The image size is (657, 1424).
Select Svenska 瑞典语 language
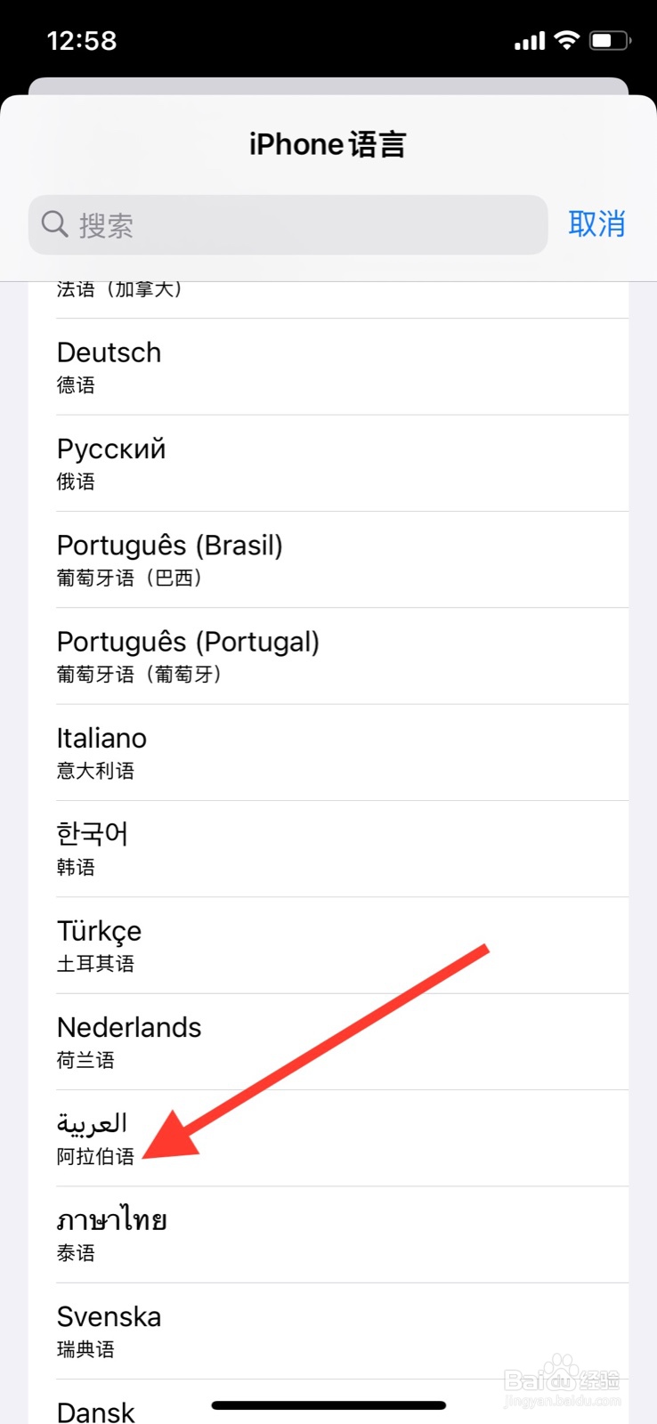pos(328,1331)
